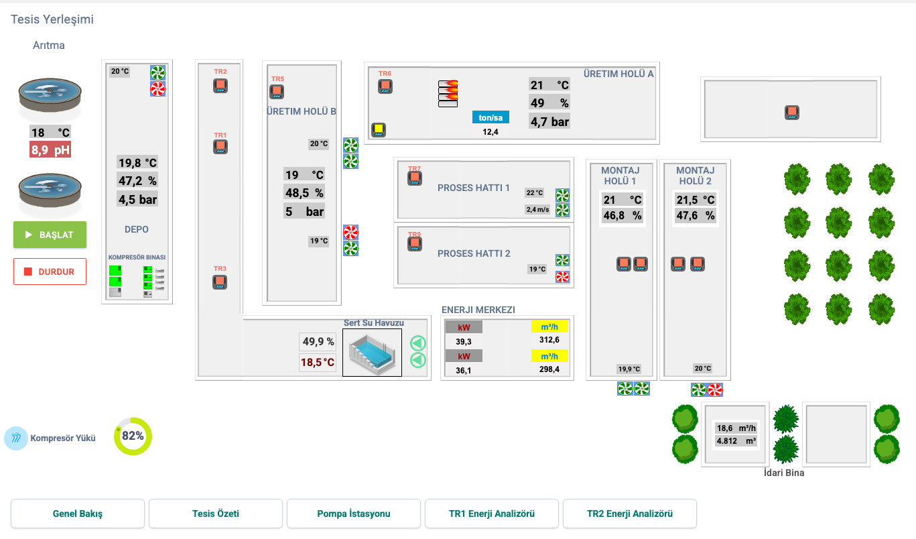Click the 2,4 m/s value in Proses Hattı 1
Screen dimensions: 916x539
click(537, 209)
